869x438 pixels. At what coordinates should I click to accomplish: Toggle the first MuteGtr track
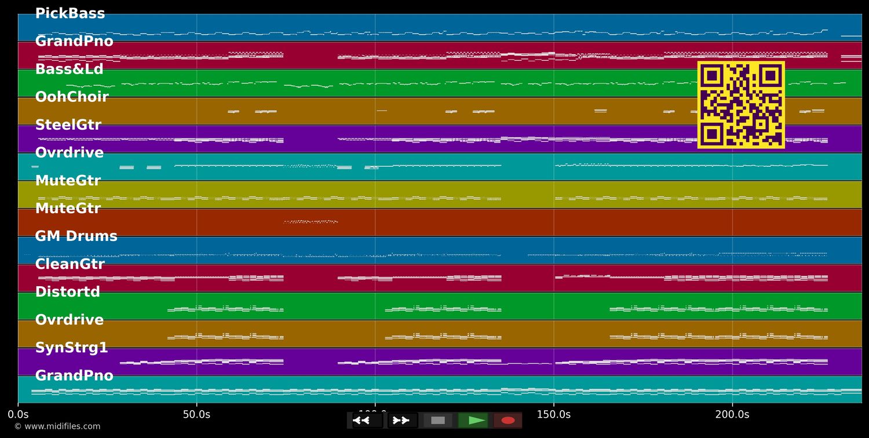tap(68, 180)
